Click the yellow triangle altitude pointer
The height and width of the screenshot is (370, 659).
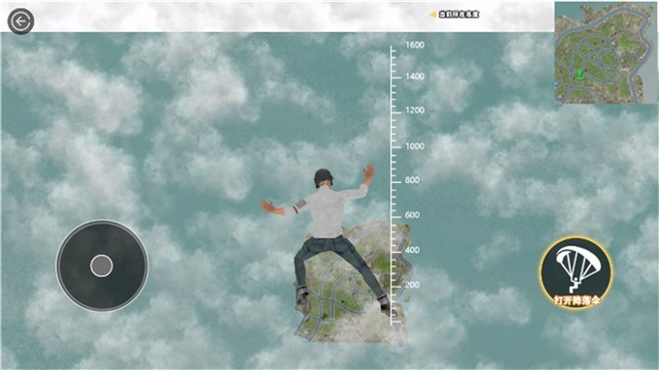pyautogui.click(x=433, y=15)
